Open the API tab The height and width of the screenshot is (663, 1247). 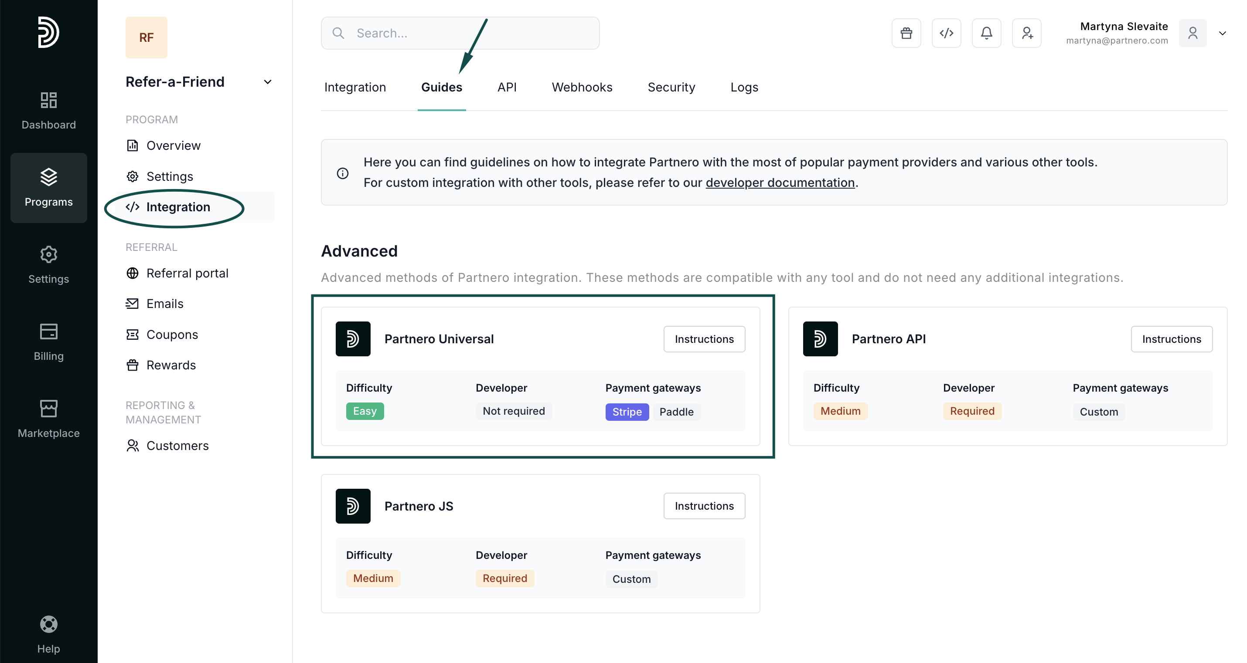pos(507,87)
